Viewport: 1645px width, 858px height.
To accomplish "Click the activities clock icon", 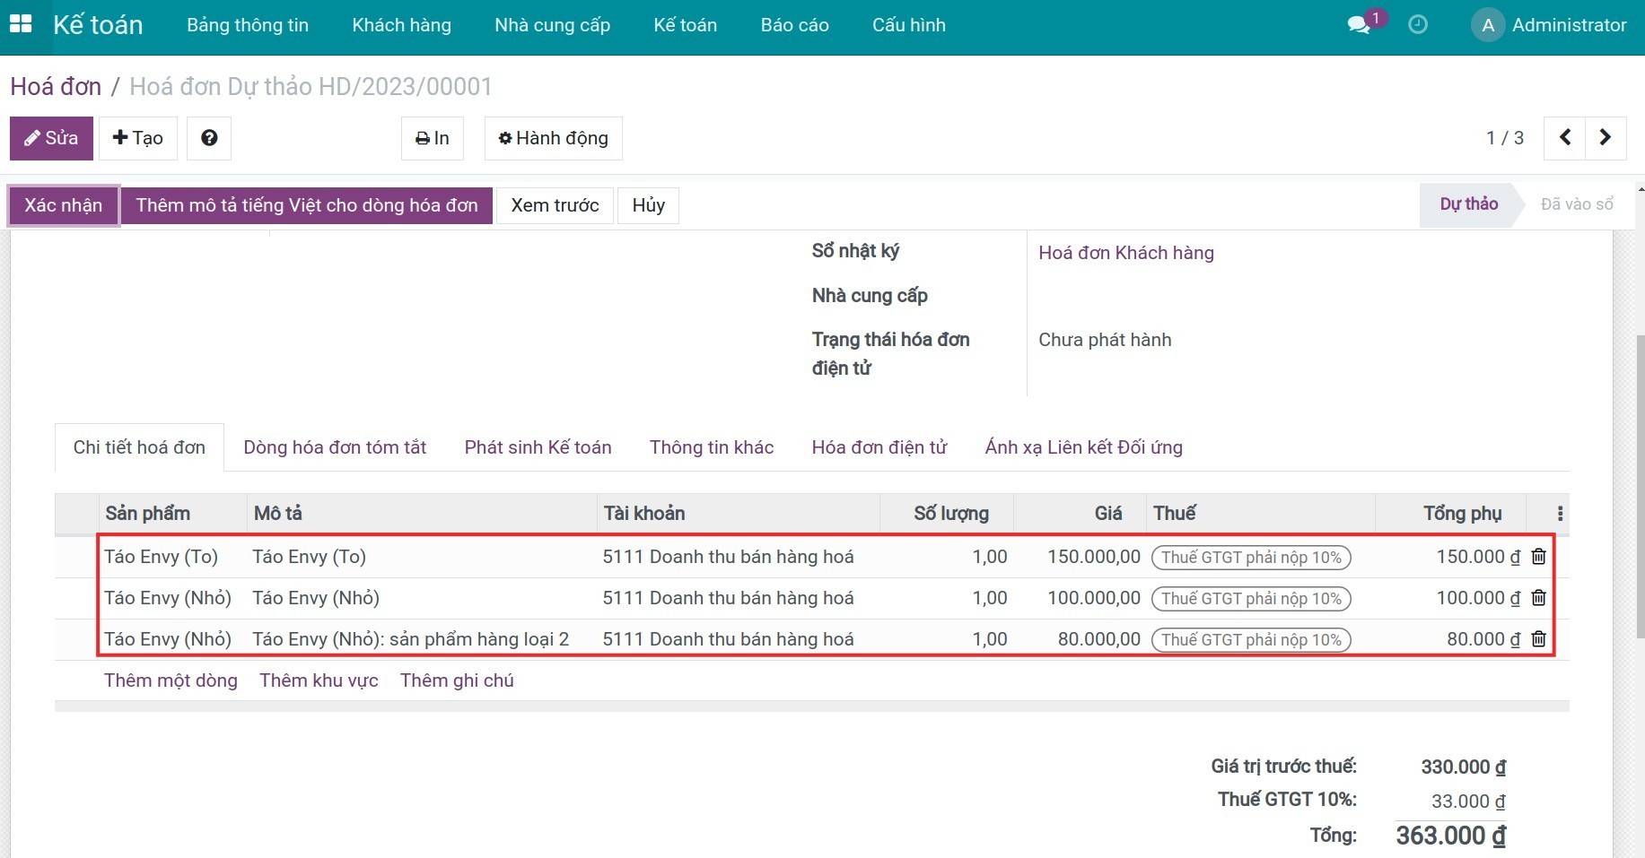I will tap(1418, 25).
